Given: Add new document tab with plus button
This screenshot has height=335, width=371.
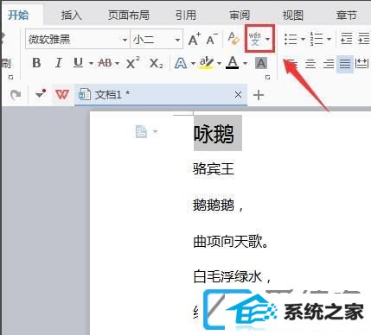Looking at the screenshot, I should point(259,95).
